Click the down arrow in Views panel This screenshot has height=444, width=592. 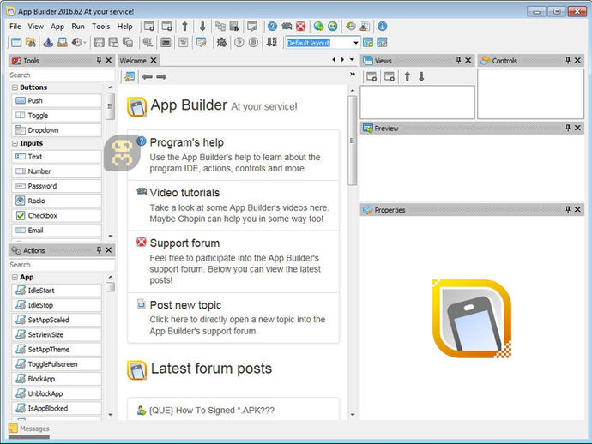tap(421, 77)
